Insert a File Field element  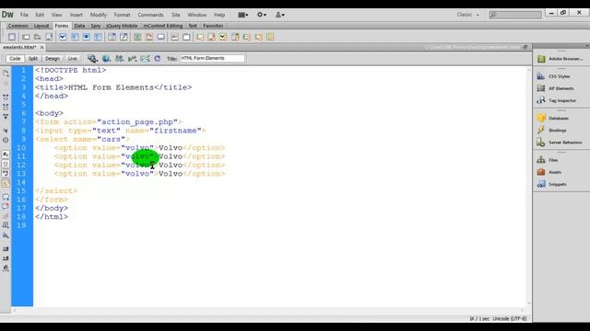pyautogui.click(x=149, y=37)
